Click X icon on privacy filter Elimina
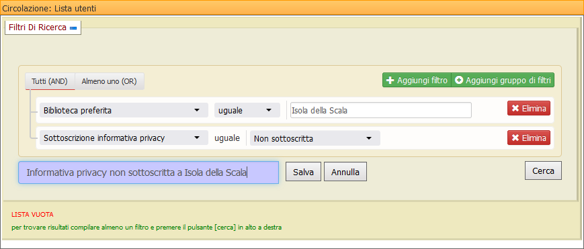584x249 pixels. pyautogui.click(x=515, y=138)
